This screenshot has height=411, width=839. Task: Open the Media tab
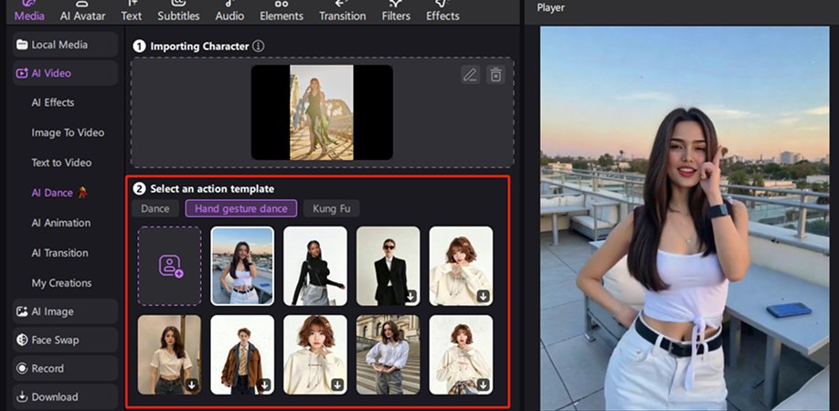coord(29,11)
